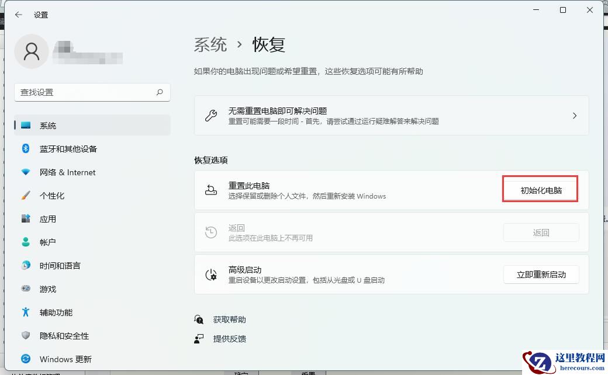Click the 高级启动 startup icon
Viewport: 608px width, 375px height.
210,273
